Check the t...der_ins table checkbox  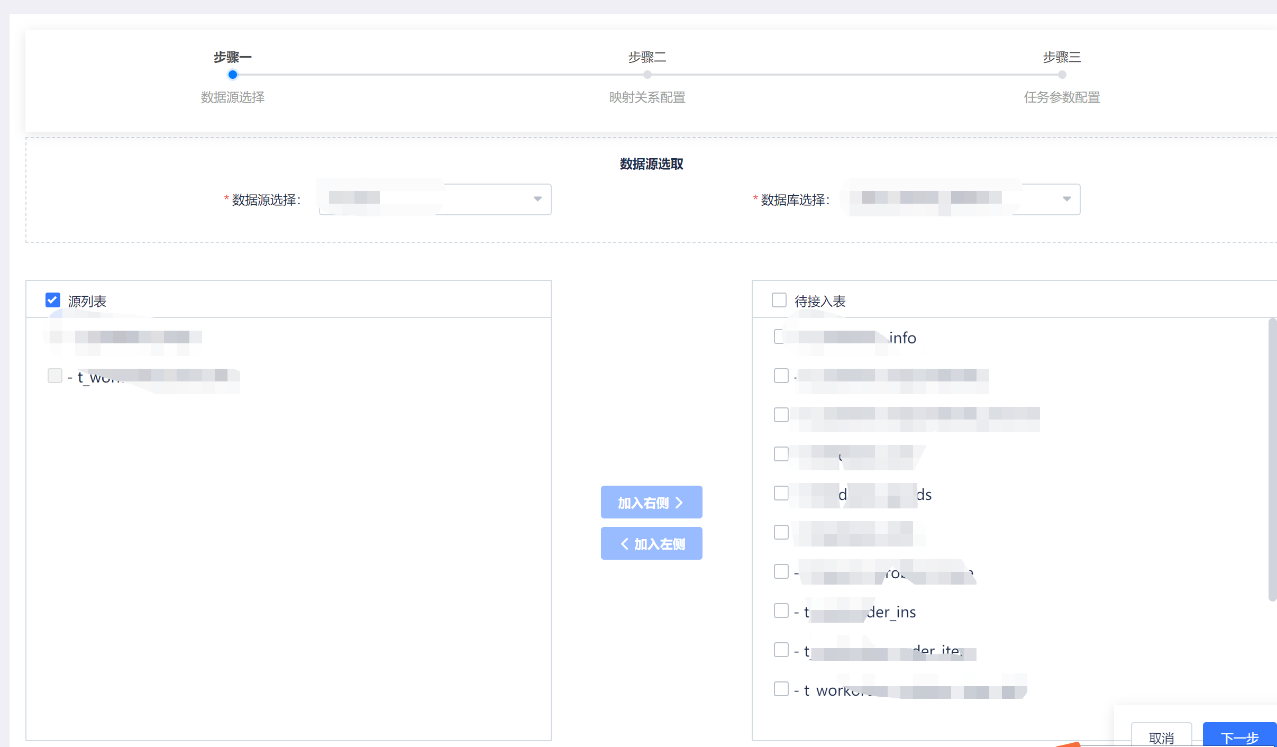(x=781, y=611)
